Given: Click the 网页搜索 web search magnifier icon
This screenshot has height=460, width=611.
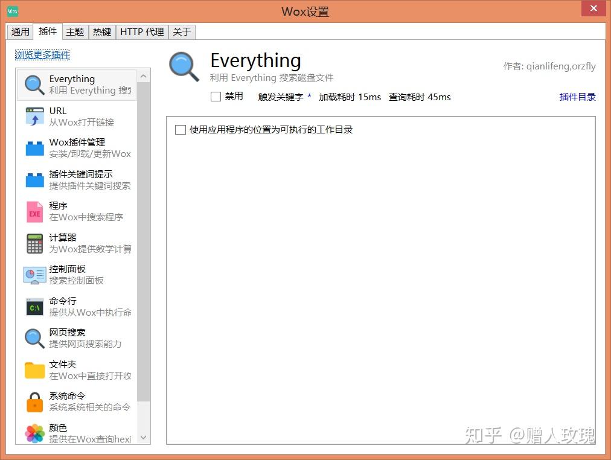Looking at the screenshot, I should [33, 337].
